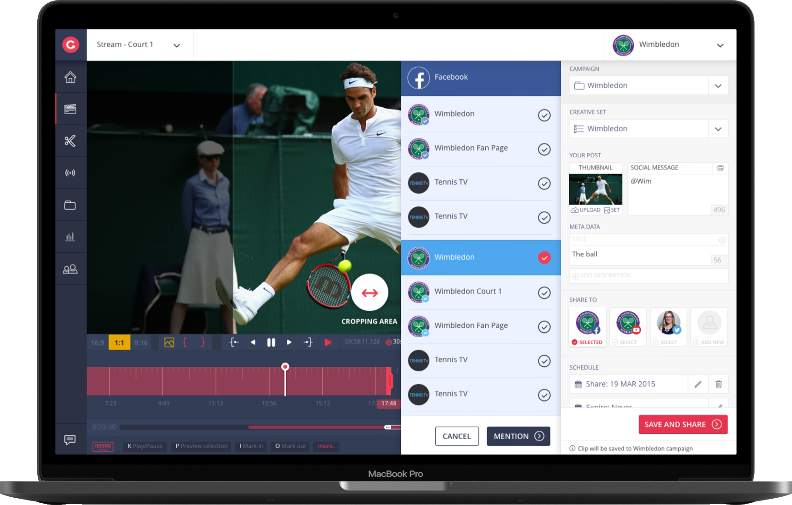Edit the share date pencil icon
This screenshot has height=505, width=792.
coord(698,384)
